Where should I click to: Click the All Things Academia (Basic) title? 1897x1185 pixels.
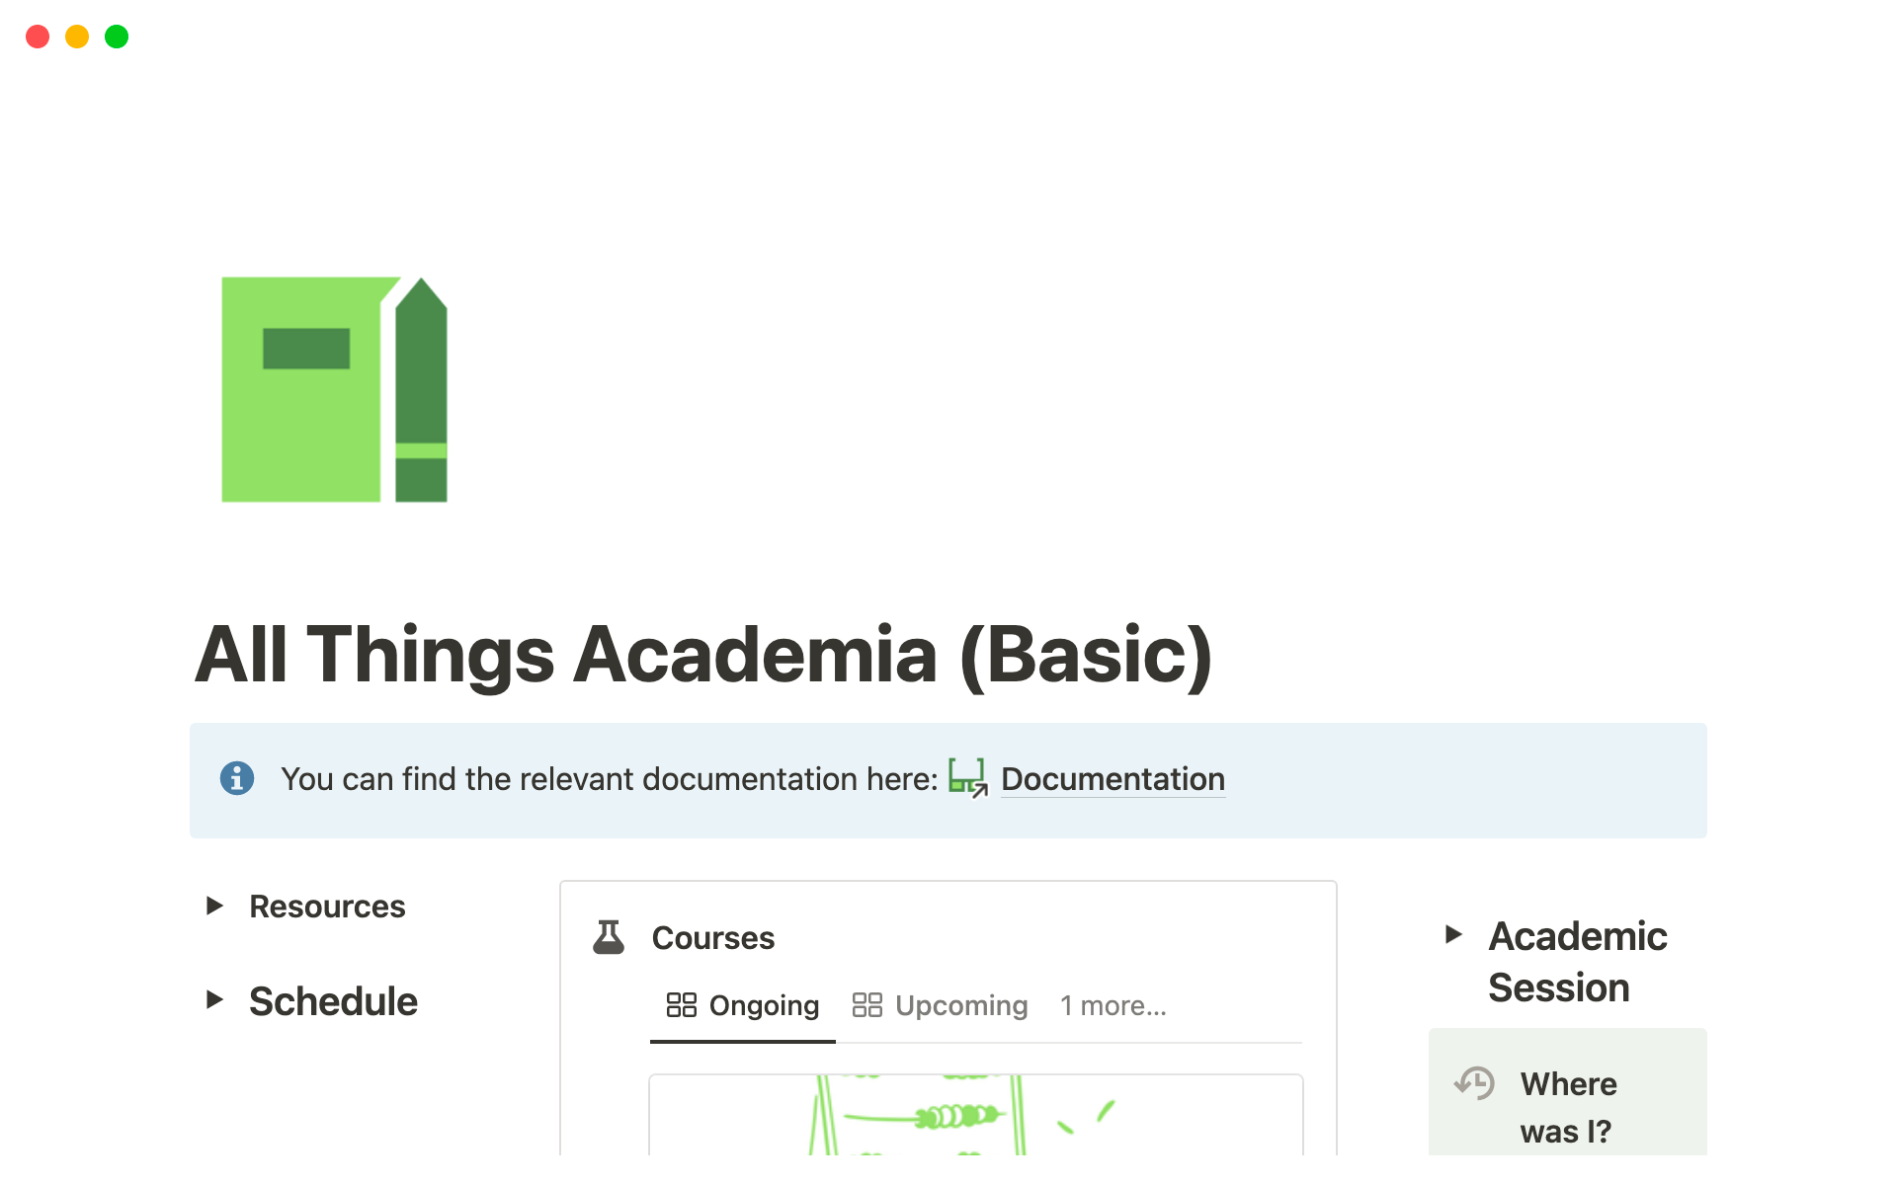pyautogui.click(x=703, y=655)
